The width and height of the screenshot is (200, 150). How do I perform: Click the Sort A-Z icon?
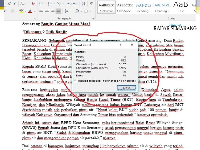pyautogui.click(x=83, y=4)
